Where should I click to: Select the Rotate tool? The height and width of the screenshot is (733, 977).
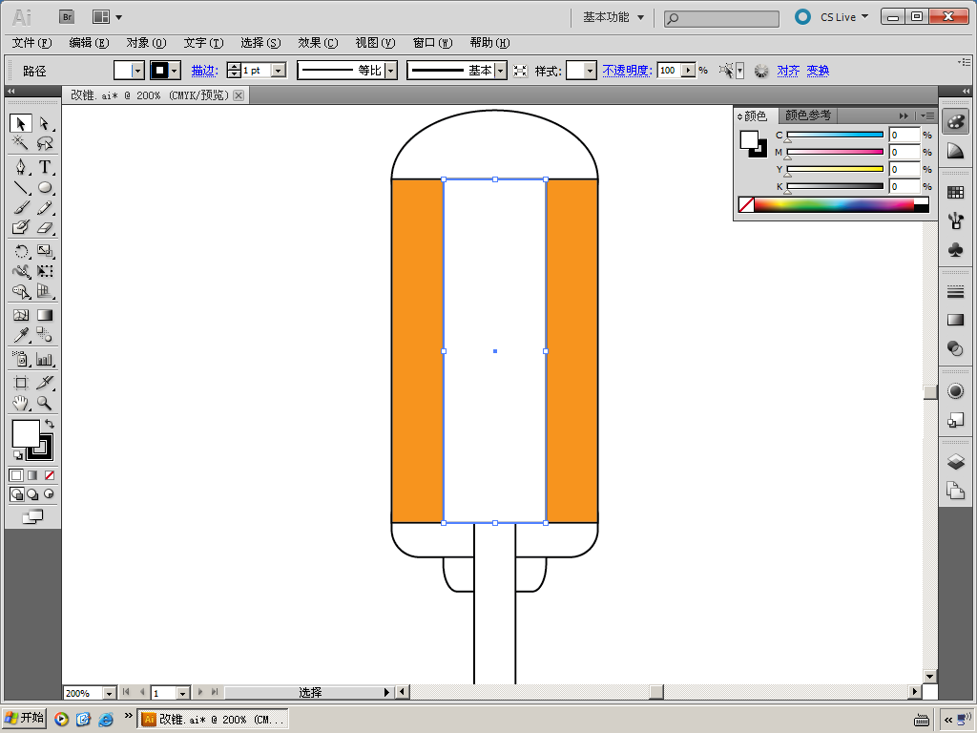(x=21, y=251)
